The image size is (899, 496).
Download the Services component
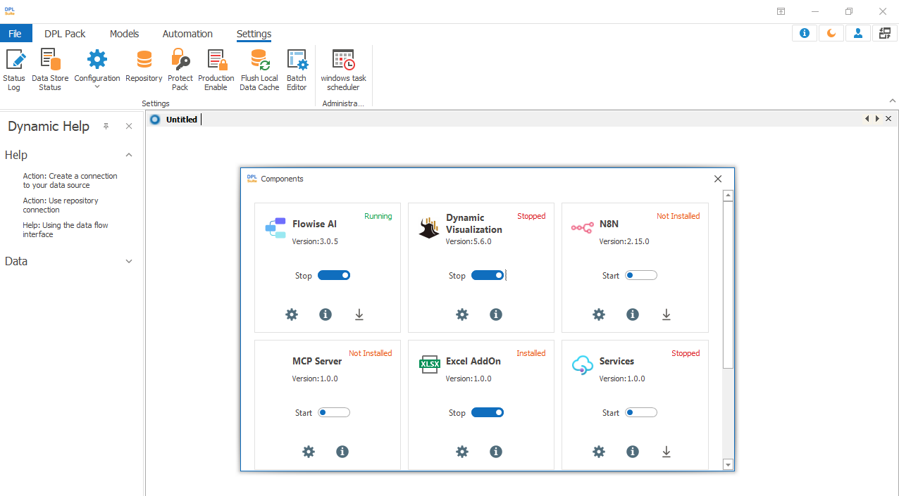[666, 452]
